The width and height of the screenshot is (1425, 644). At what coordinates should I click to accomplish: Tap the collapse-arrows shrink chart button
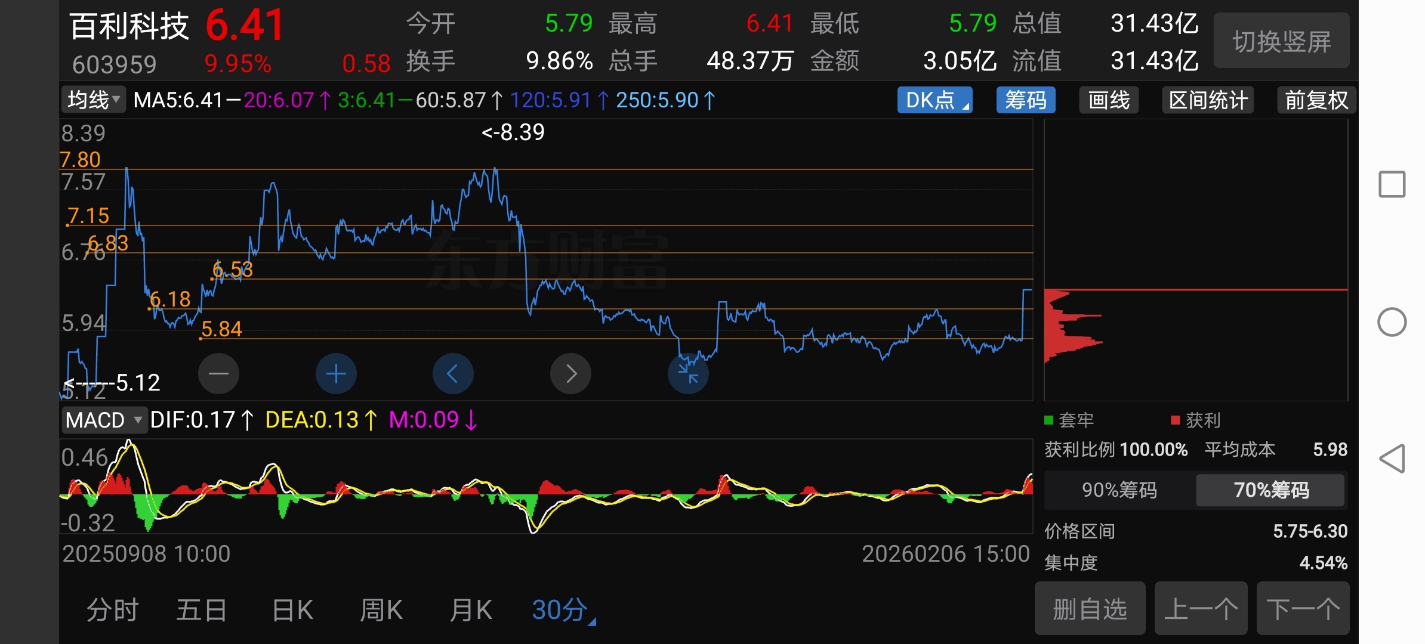tap(688, 374)
